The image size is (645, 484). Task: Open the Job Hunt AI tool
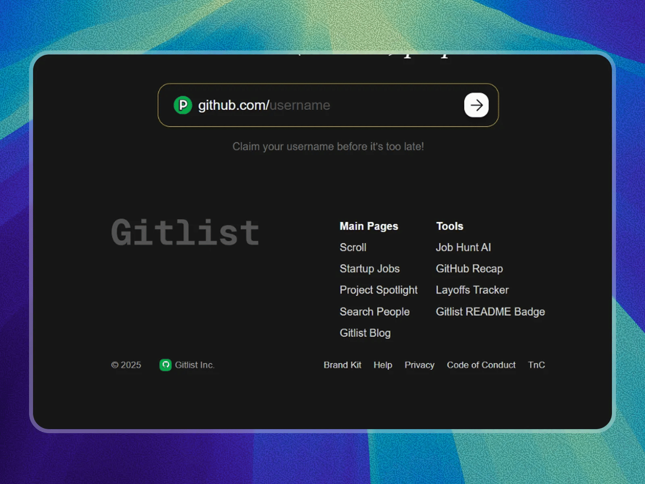coord(463,247)
